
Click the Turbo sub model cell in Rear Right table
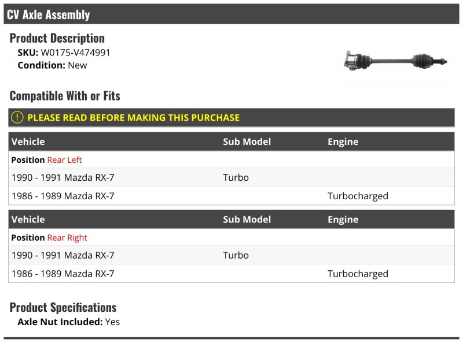coord(236,255)
